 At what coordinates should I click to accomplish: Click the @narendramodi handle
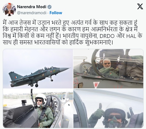tap(32, 13)
